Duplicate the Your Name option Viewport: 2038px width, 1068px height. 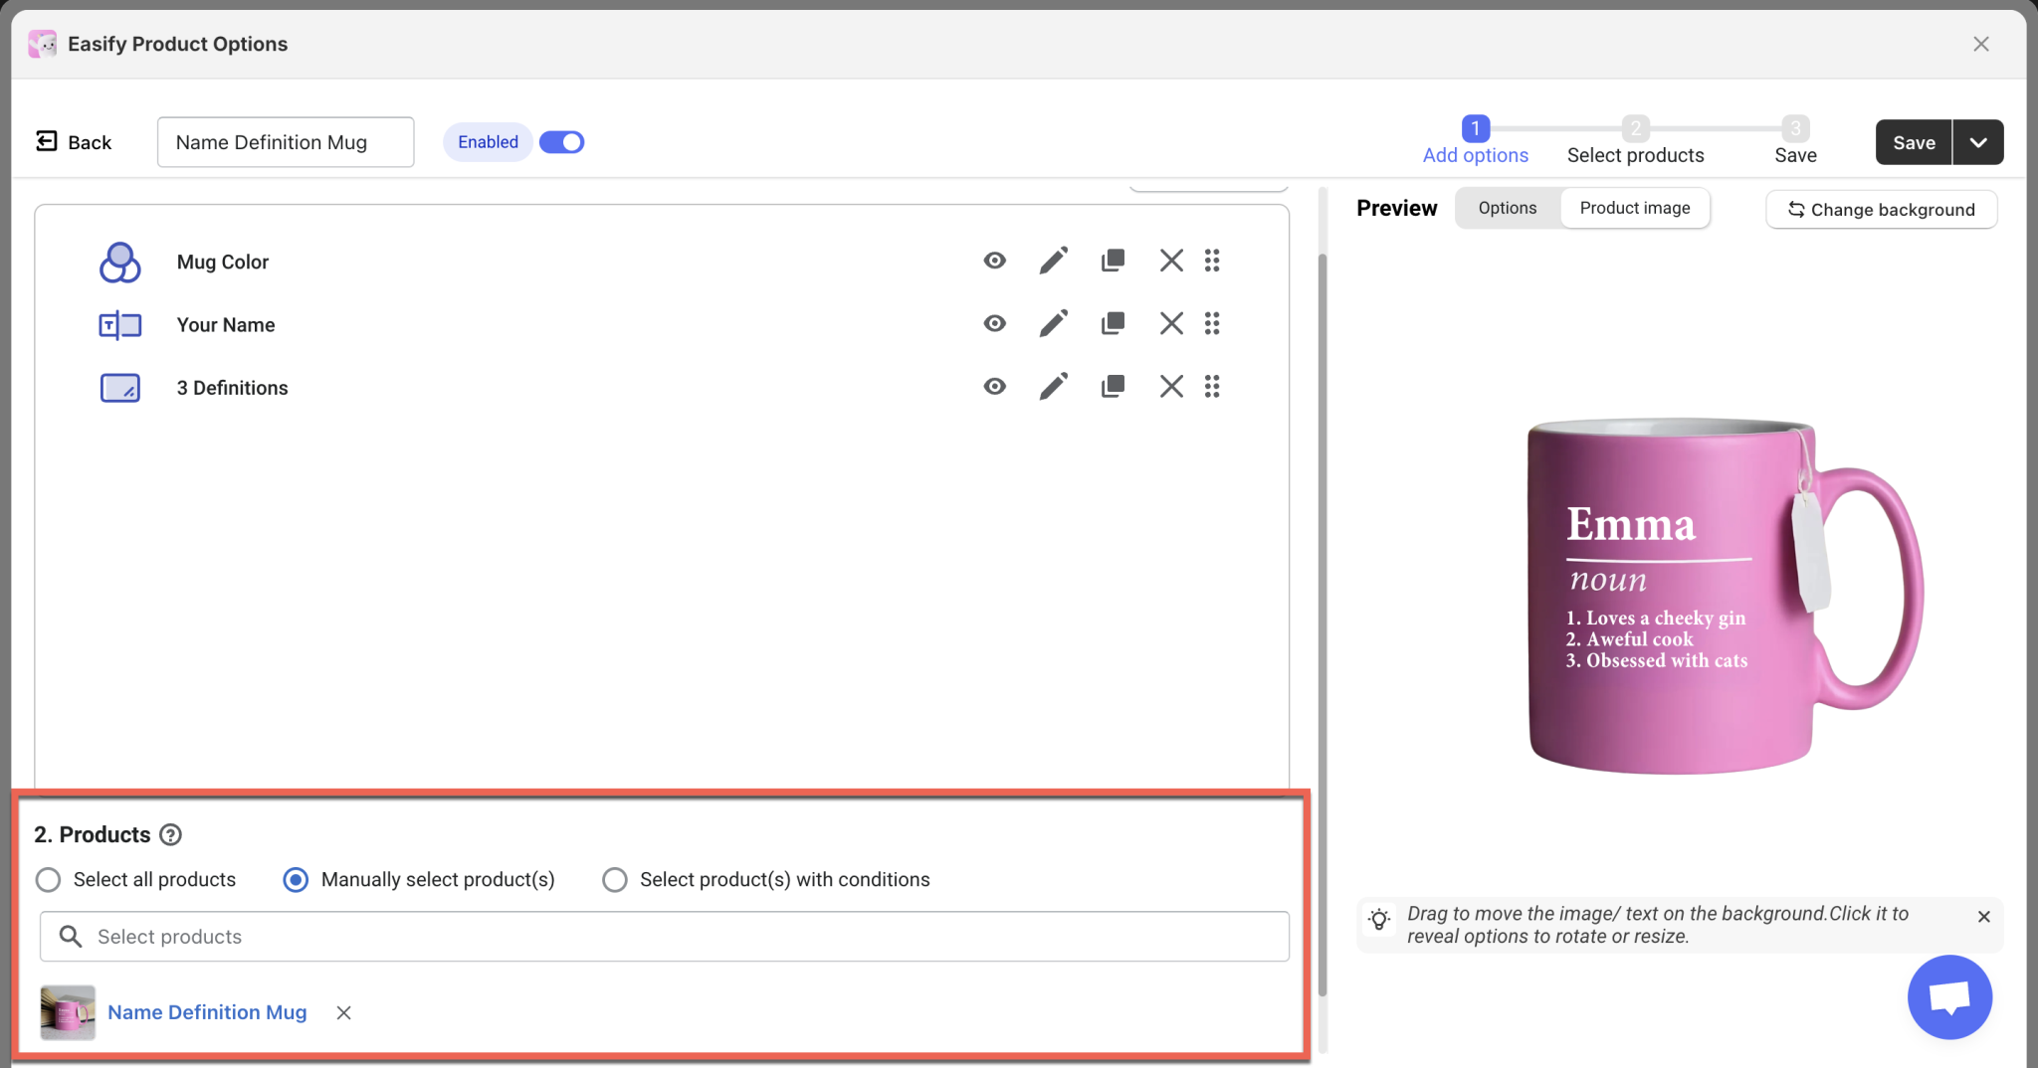pyautogui.click(x=1113, y=323)
